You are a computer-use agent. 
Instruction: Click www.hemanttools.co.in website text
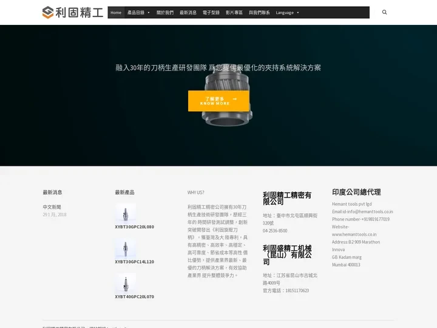click(x=354, y=234)
